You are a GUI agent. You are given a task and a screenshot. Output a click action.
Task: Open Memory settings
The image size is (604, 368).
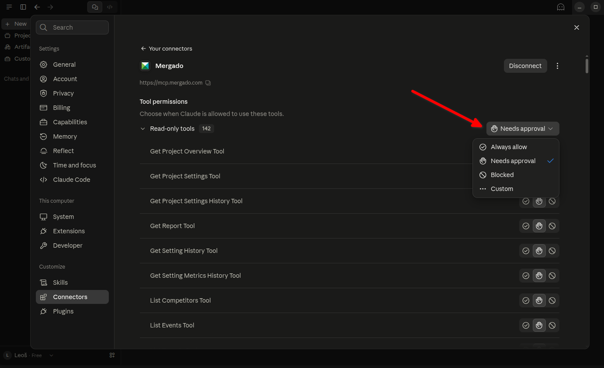(x=72, y=136)
